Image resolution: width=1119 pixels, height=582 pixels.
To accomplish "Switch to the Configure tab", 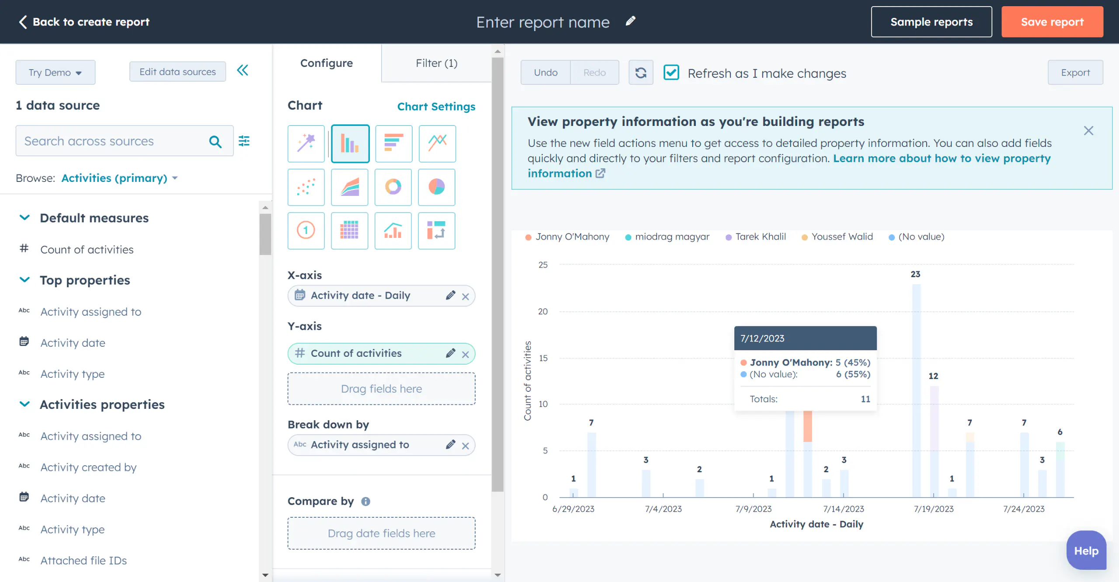I will tap(327, 62).
